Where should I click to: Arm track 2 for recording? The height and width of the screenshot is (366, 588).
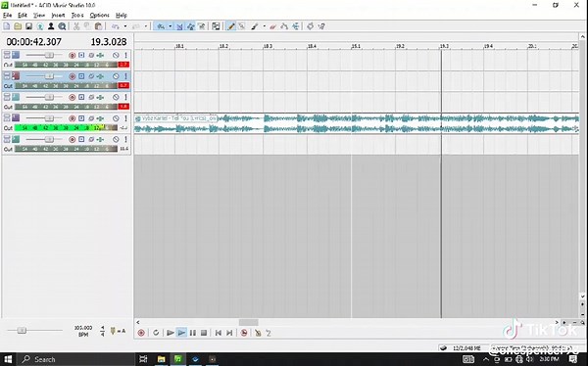click(x=72, y=76)
